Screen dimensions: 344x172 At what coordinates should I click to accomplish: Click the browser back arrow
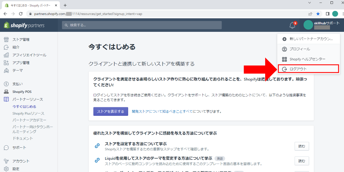(5, 13)
